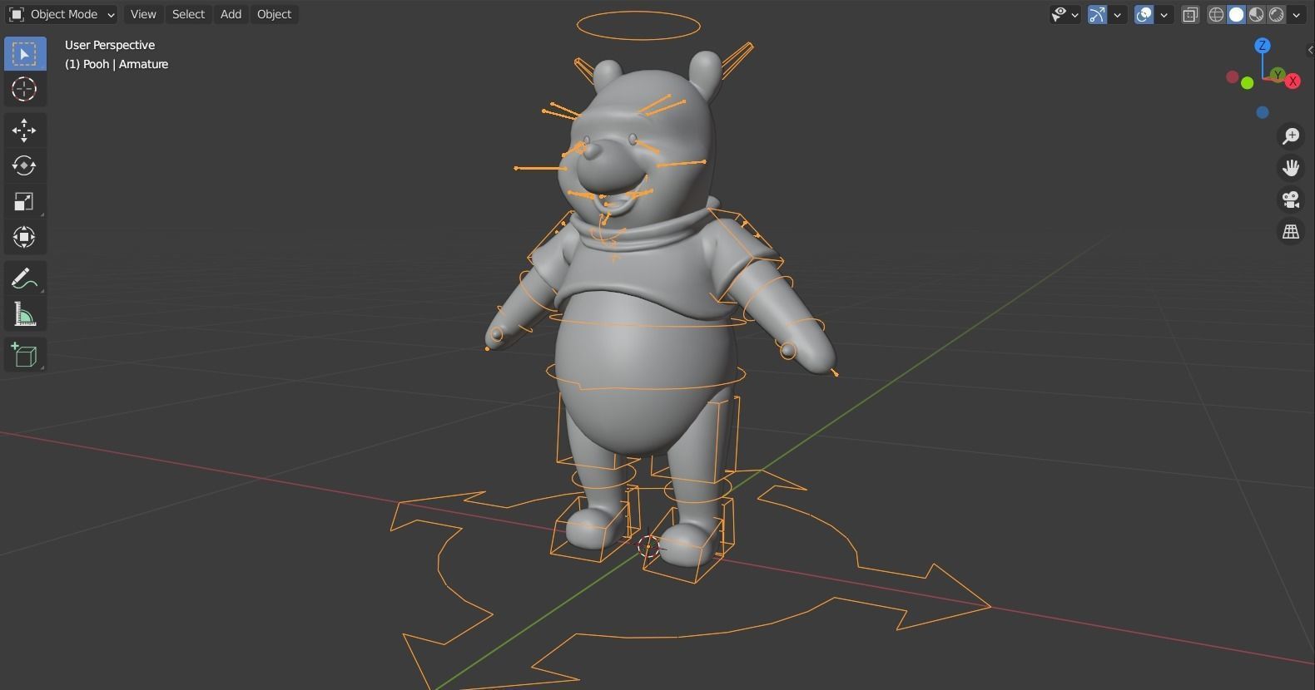The width and height of the screenshot is (1315, 690).
Task: Open the Object Mode dropdown
Action: point(62,14)
